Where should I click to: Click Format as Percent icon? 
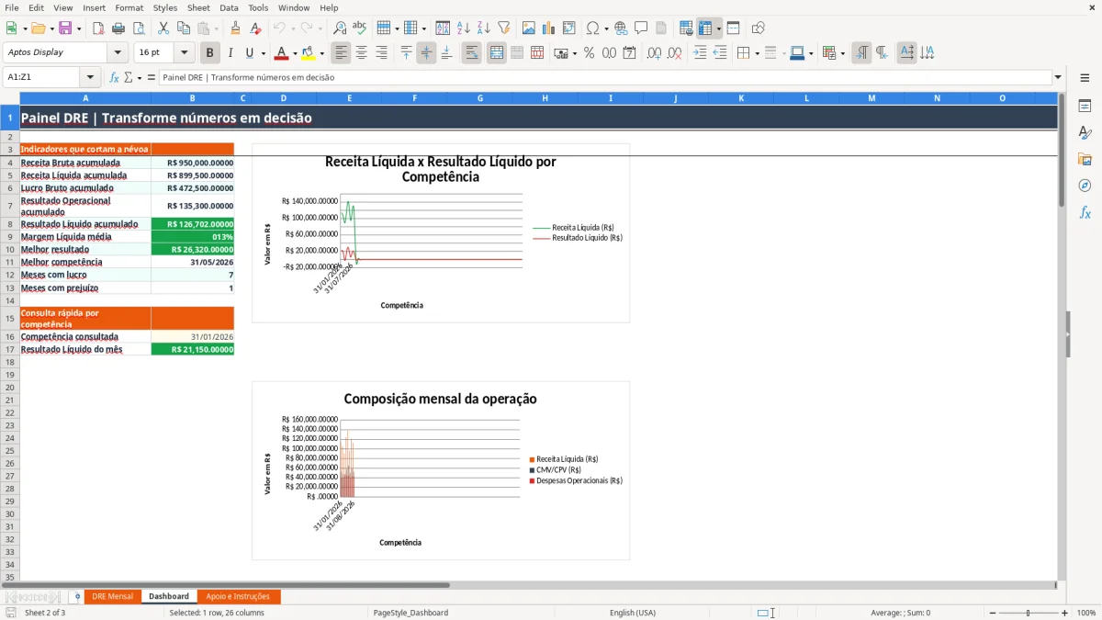pos(590,53)
